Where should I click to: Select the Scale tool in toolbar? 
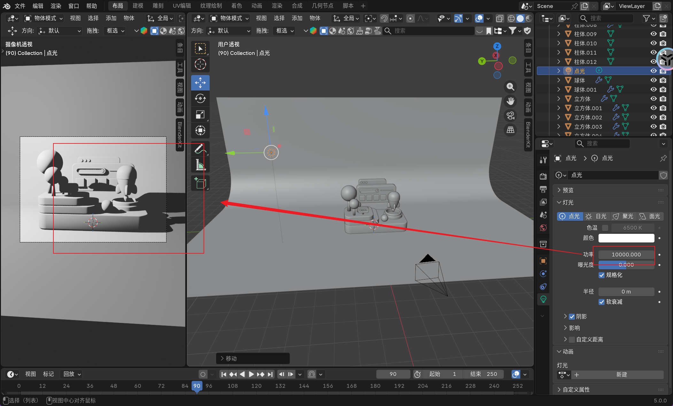pyautogui.click(x=200, y=114)
